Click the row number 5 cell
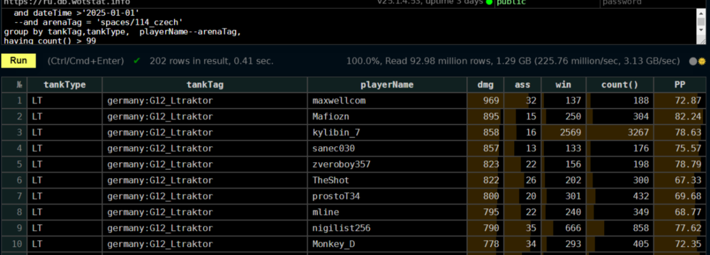The image size is (710, 255). pos(14,164)
